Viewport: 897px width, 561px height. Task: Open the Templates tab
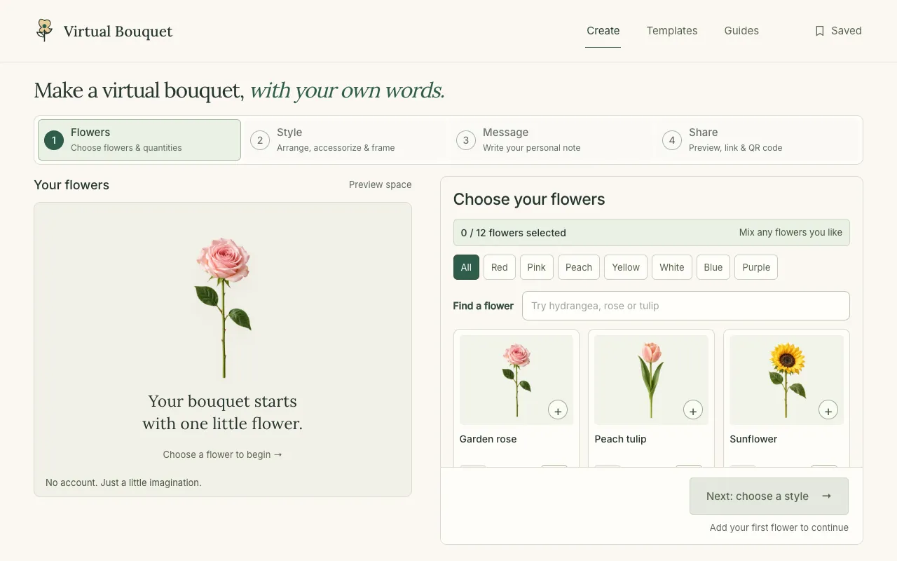tap(672, 31)
